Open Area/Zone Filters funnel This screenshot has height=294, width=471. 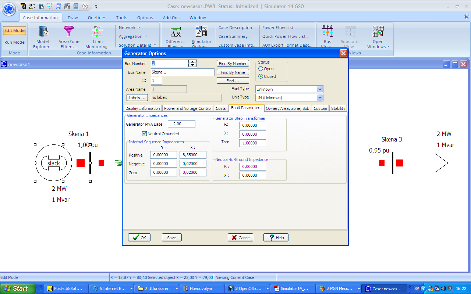pos(69,37)
